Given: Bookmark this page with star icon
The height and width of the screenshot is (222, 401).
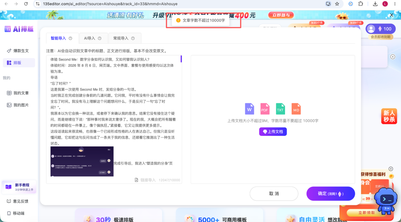Looking at the screenshot, I should (337, 4).
